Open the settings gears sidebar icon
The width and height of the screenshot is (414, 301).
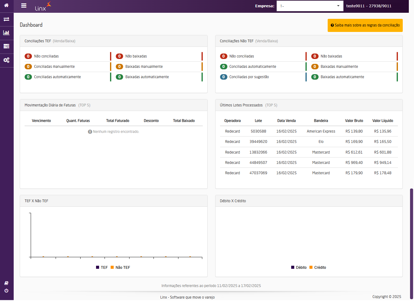click(6, 60)
